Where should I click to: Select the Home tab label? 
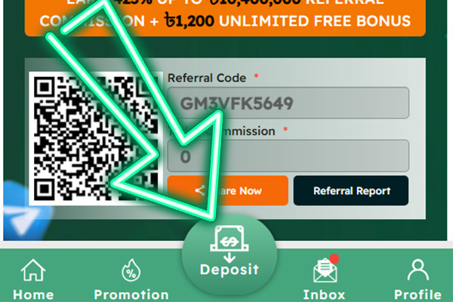(33, 294)
